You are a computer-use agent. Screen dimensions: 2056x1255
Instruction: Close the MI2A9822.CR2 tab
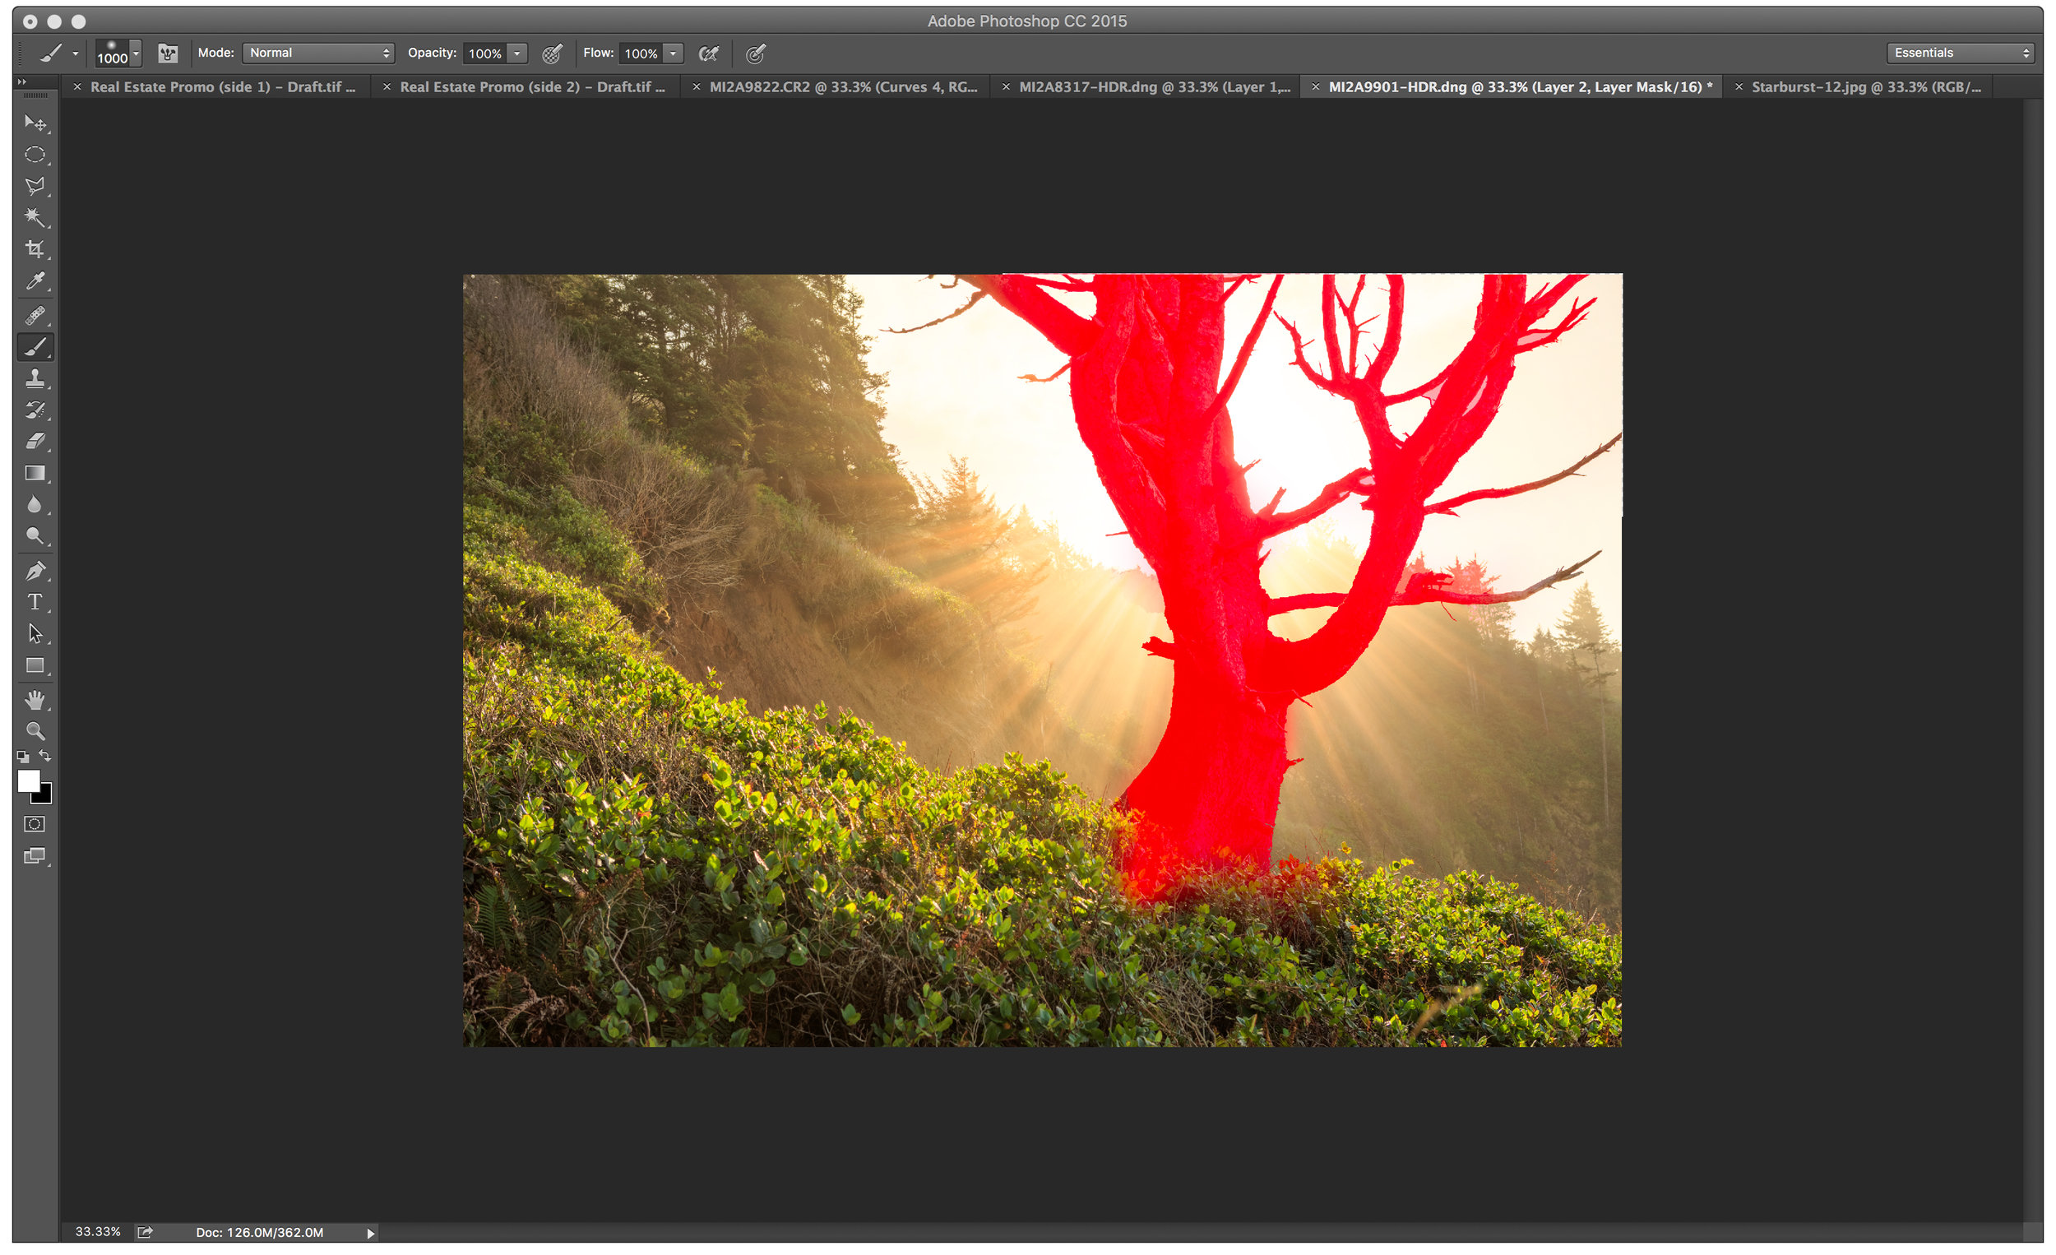click(x=696, y=87)
